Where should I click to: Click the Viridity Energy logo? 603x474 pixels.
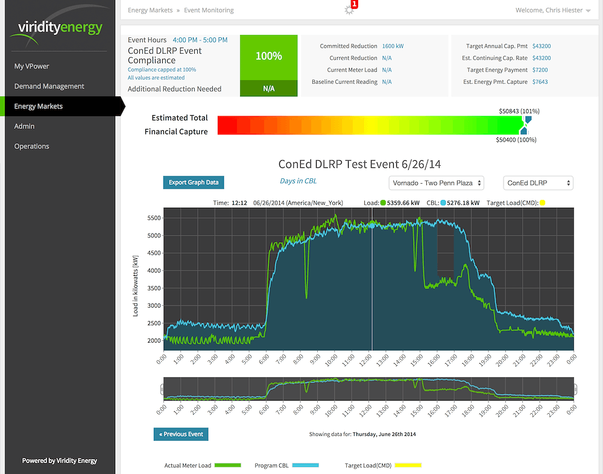[x=59, y=29]
